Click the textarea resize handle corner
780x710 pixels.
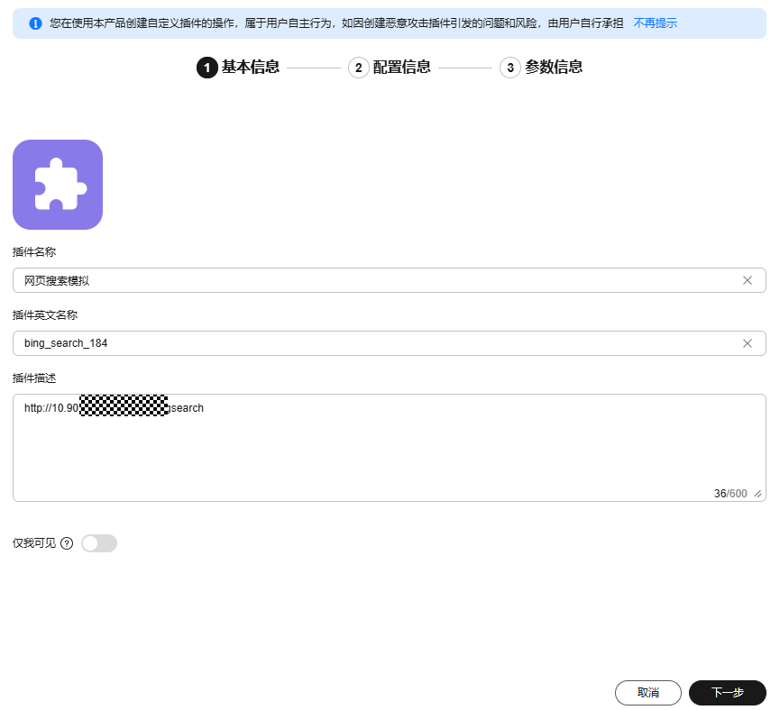pyautogui.click(x=757, y=494)
